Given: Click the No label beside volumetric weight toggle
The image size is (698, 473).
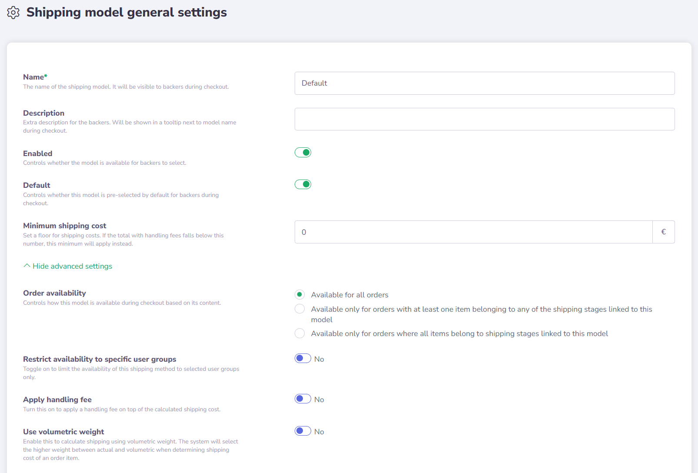Looking at the screenshot, I should [319, 432].
